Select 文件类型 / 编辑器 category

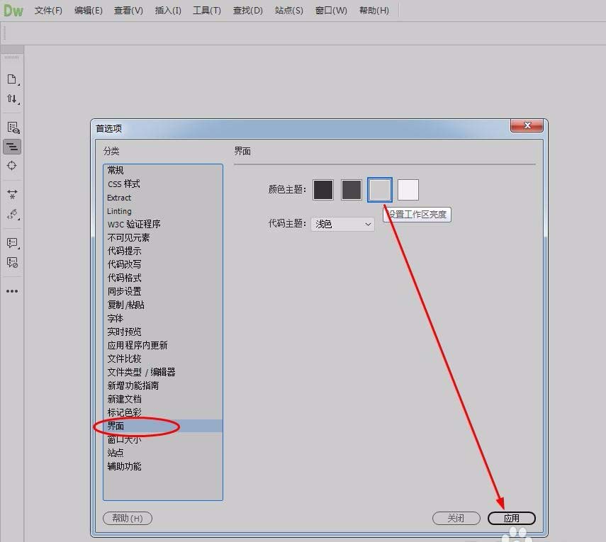tap(163, 372)
